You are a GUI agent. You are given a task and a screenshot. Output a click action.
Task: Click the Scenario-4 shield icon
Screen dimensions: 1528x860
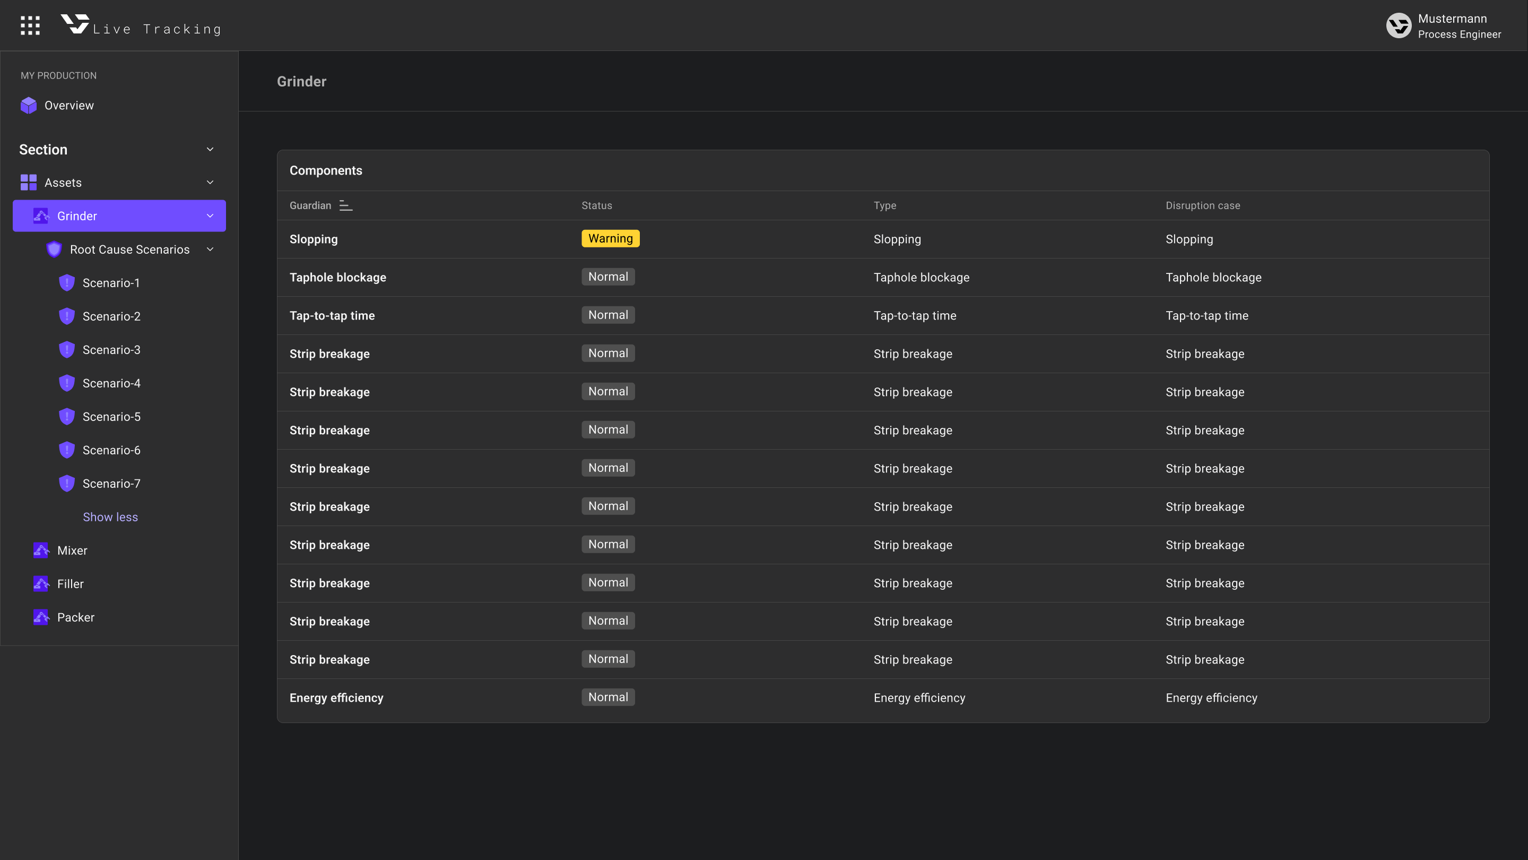click(66, 383)
